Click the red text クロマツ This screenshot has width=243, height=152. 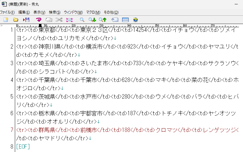point(166,130)
